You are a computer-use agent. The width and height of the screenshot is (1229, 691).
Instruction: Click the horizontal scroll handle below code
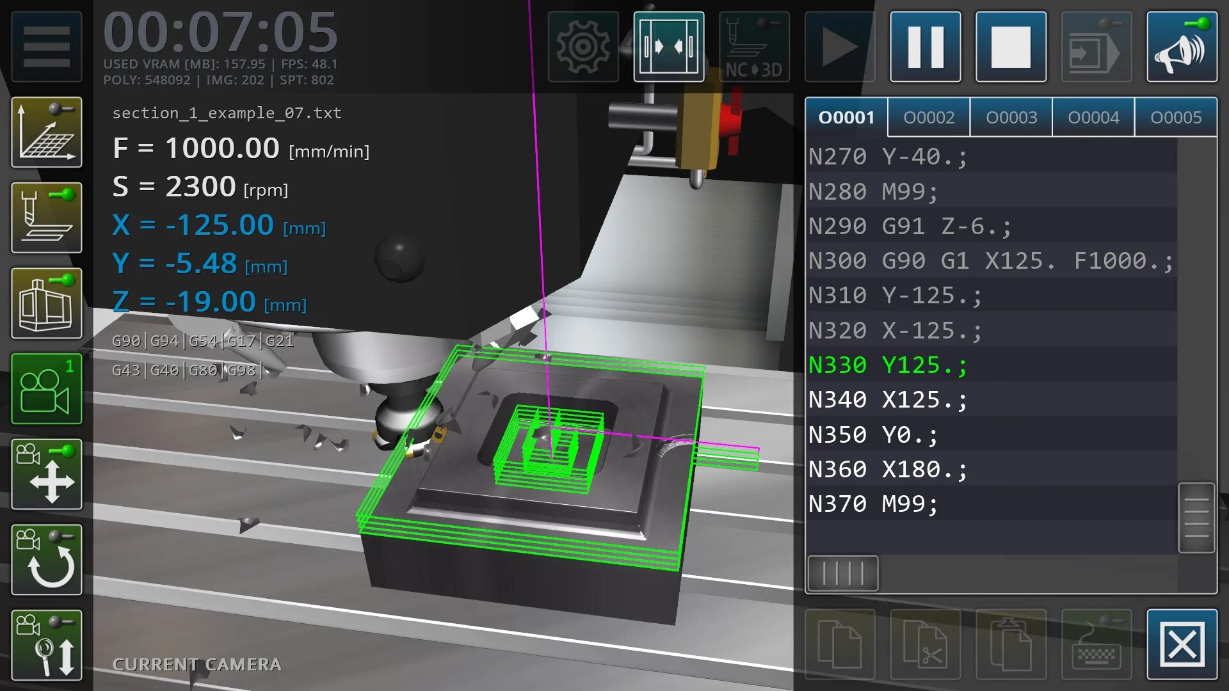842,573
